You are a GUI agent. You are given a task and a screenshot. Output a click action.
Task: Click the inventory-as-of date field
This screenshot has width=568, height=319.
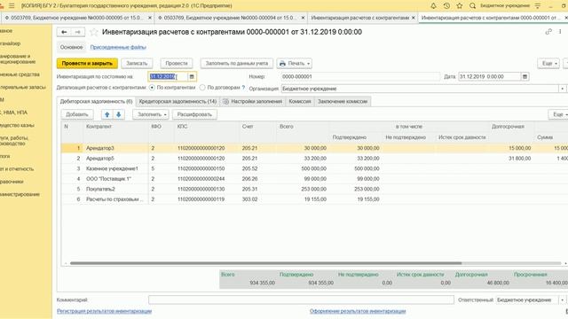169,77
